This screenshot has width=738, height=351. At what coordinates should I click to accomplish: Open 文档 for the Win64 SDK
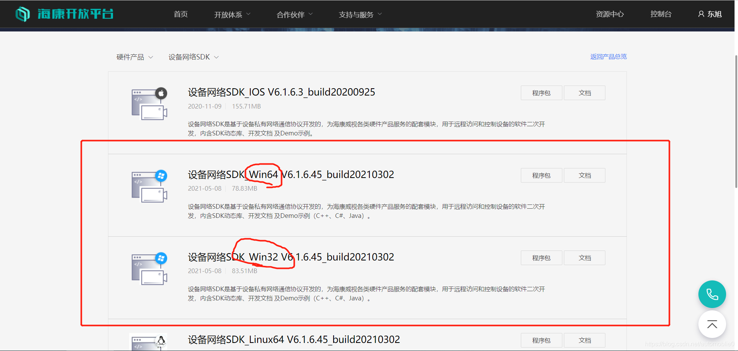point(585,175)
